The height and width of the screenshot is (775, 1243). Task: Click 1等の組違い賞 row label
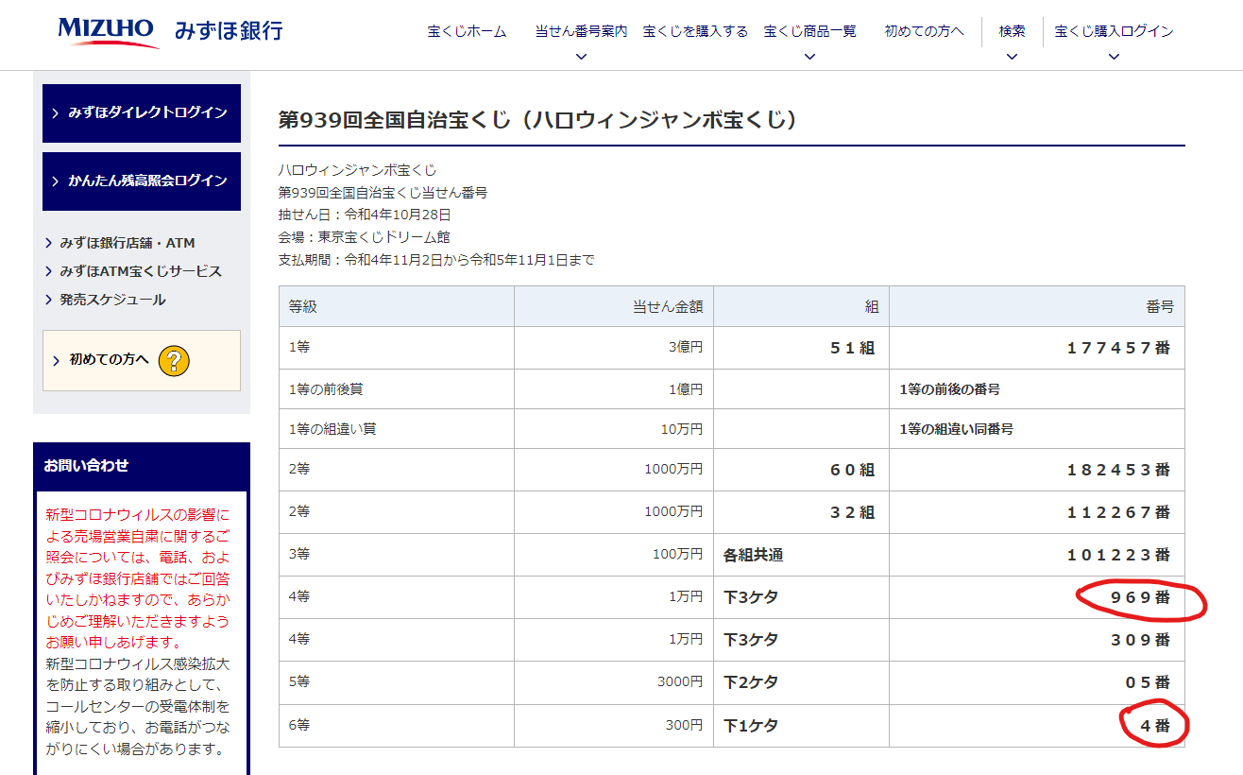332,429
